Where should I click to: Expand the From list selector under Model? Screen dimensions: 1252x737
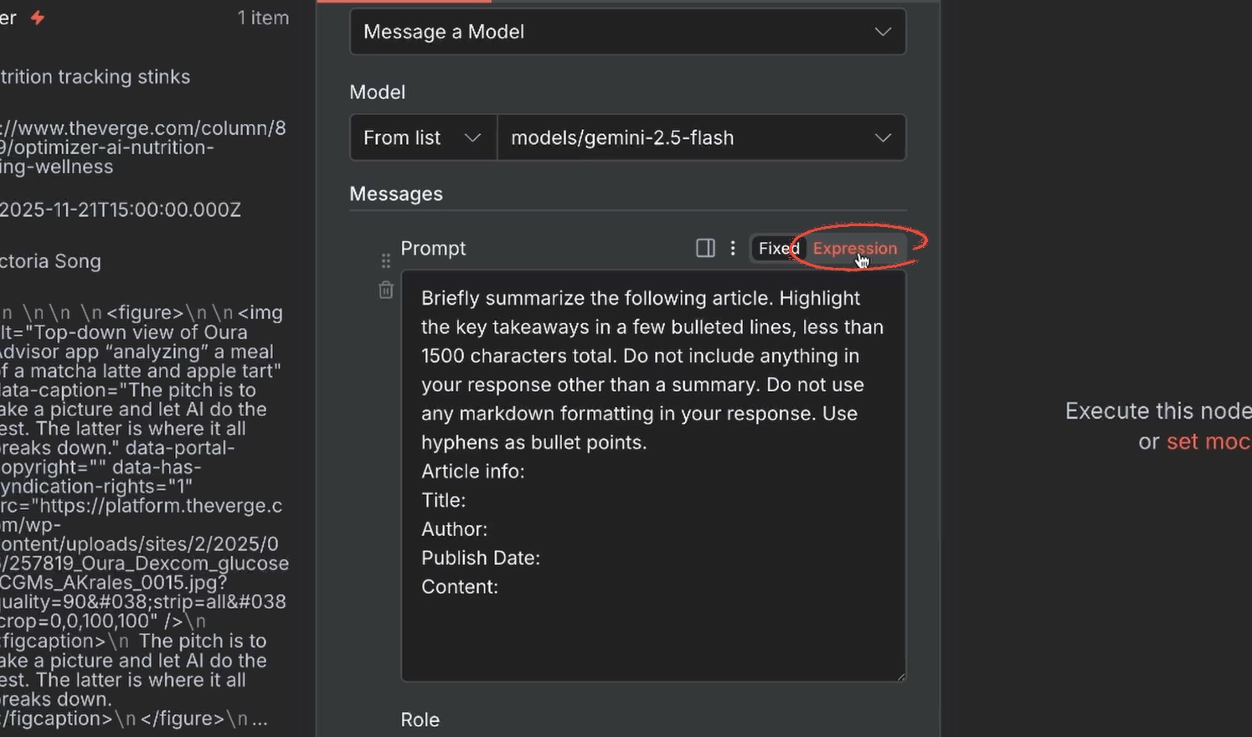422,137
